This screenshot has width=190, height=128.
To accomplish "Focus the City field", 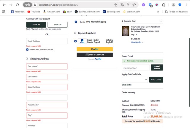I will (47, 115).
